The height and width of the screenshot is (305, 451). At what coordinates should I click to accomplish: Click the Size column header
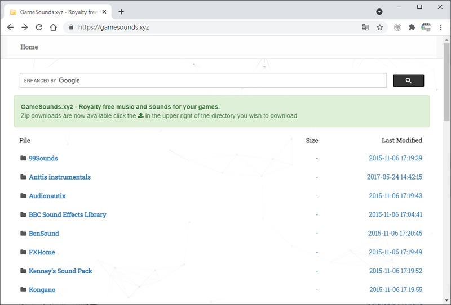pos(312,140)
